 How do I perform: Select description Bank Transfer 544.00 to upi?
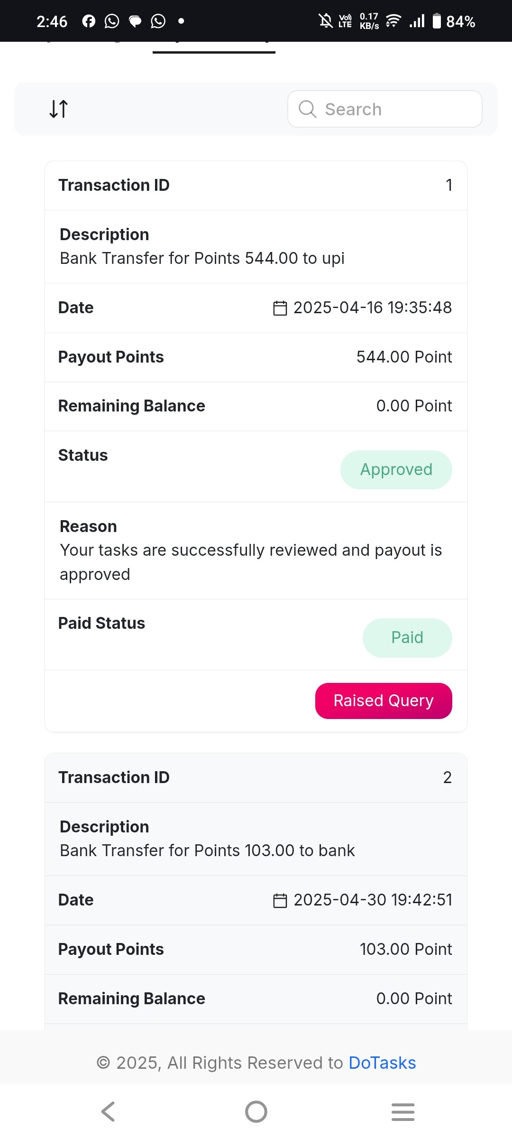tap(202, 259)
